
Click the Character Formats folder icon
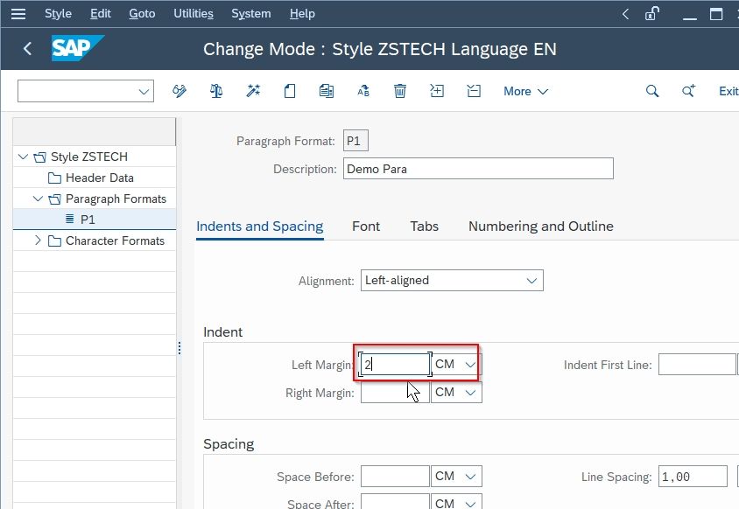click(x=54, y=241)
